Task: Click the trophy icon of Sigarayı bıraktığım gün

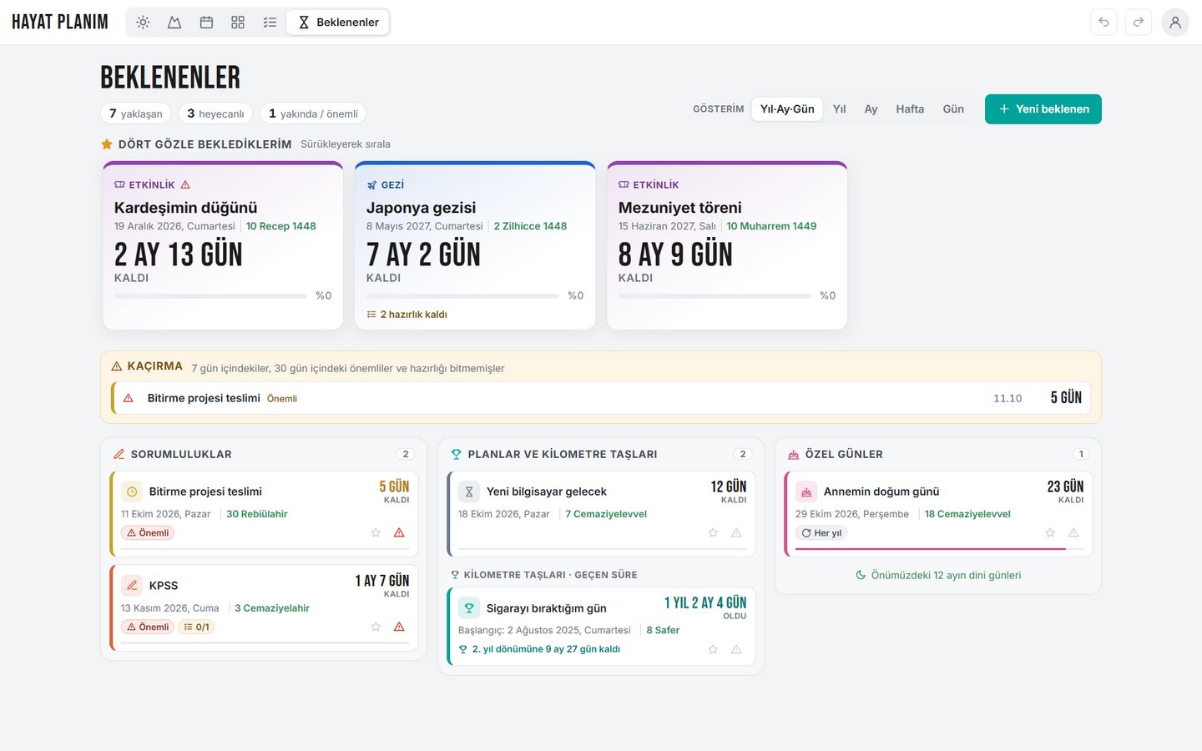Action: click(469, 608)
